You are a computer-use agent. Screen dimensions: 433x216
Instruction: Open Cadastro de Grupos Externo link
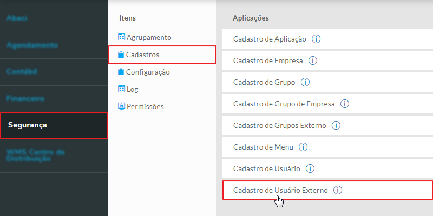(x=279, y=125)
